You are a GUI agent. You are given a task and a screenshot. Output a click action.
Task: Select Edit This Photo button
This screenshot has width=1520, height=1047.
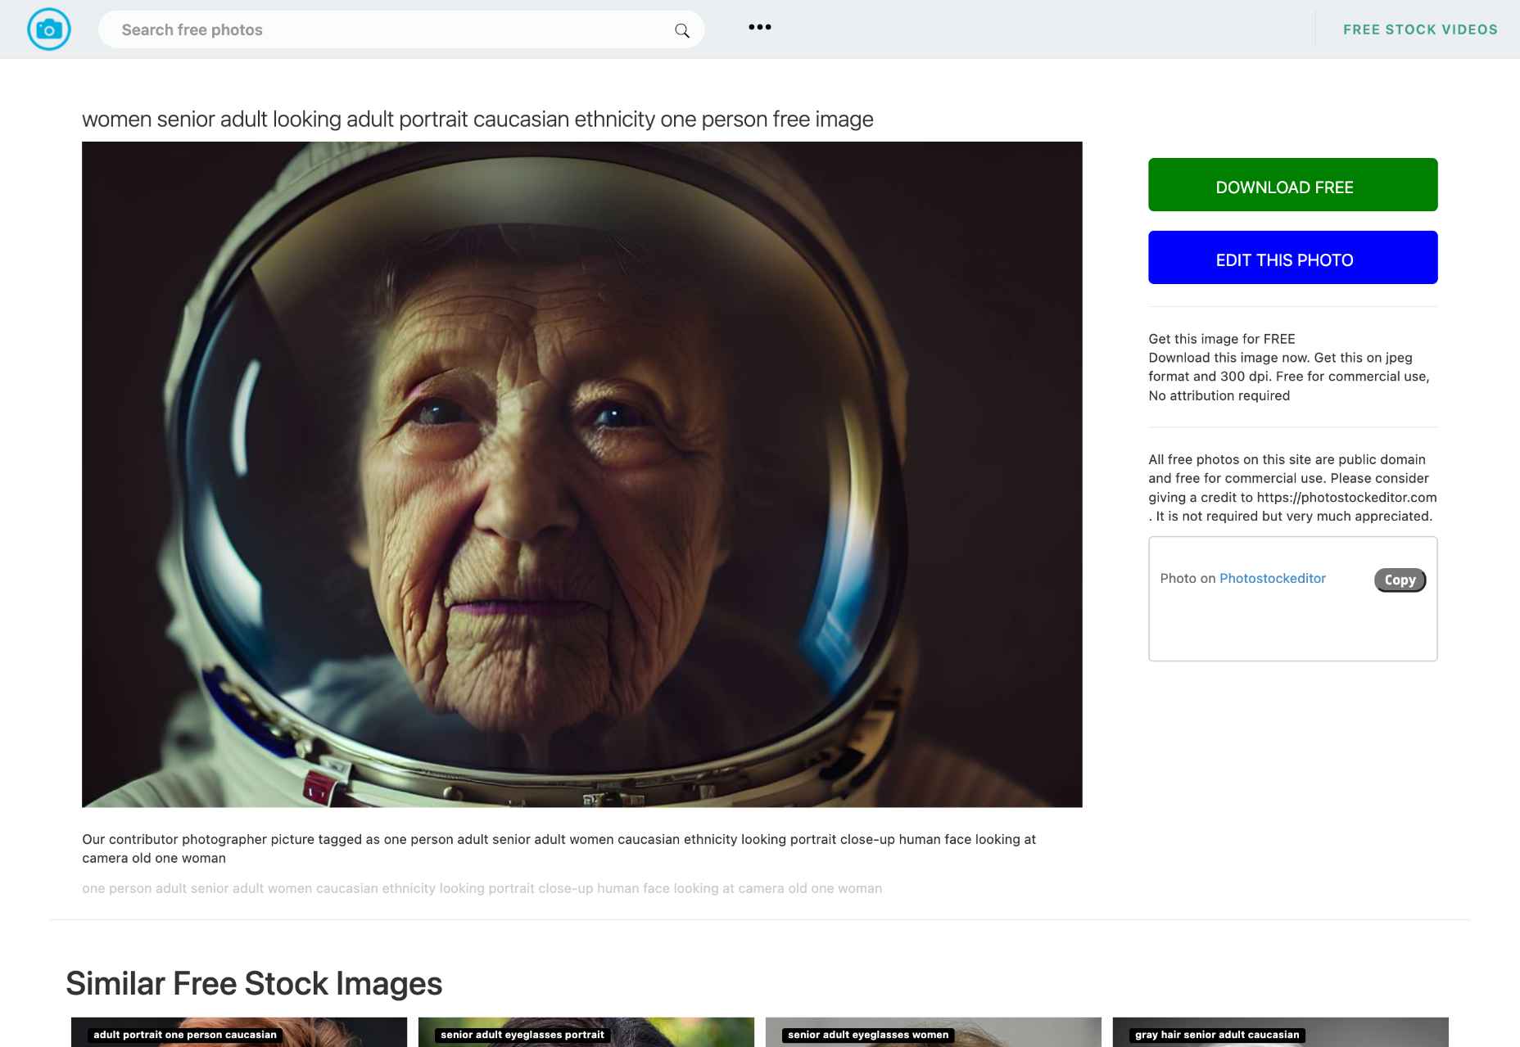[1292, 258]
